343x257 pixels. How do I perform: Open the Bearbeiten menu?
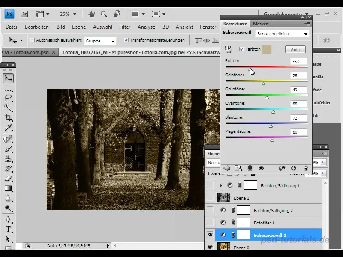37,27
